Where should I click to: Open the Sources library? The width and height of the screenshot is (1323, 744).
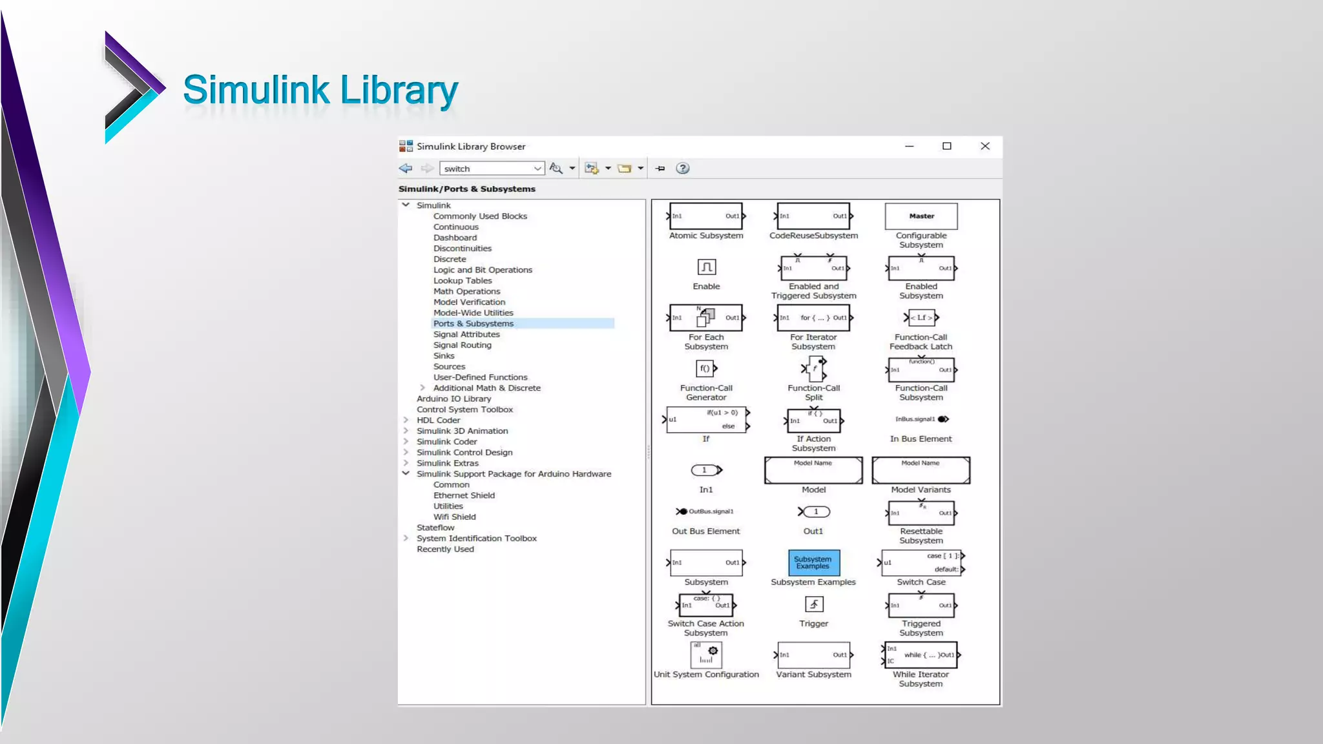point(449,367)
